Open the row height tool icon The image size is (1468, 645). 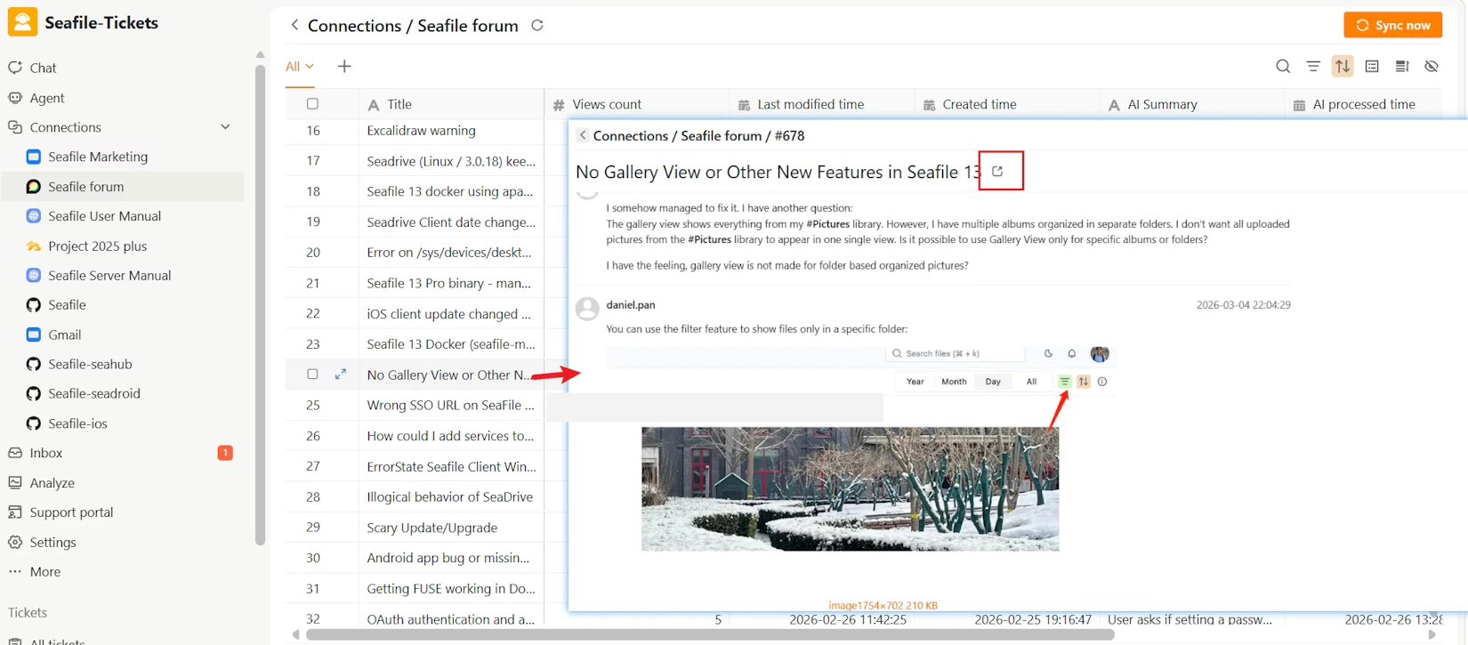tap(1402, 66)
